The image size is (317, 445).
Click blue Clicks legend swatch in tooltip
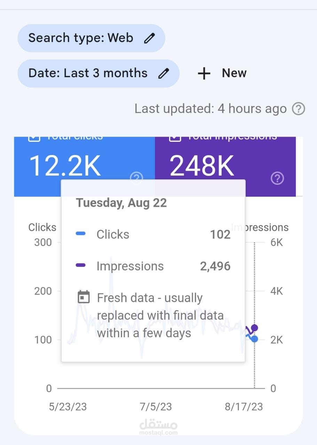[81, 234]
